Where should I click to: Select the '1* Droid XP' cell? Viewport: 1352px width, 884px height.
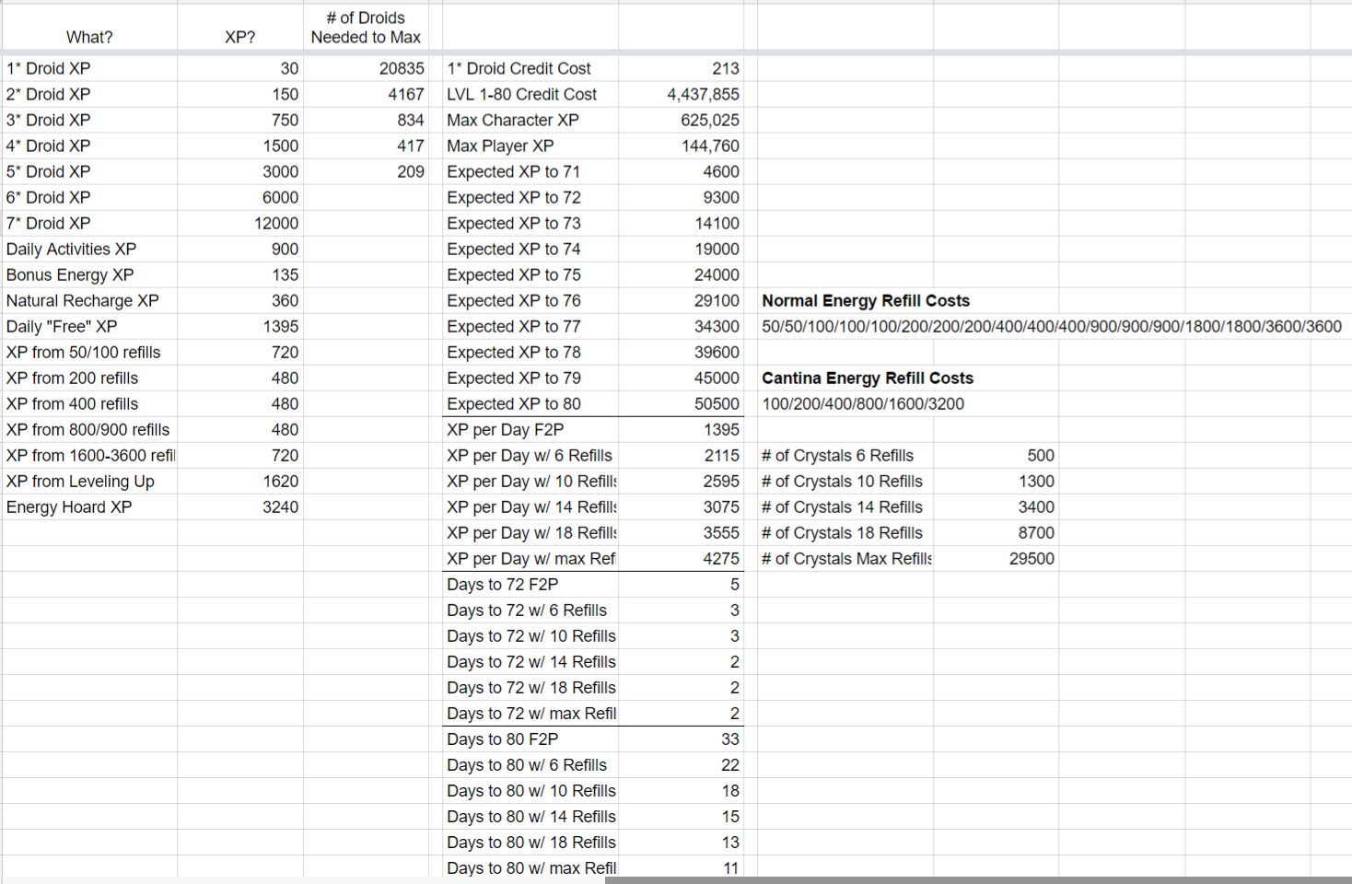pos(89,68)
